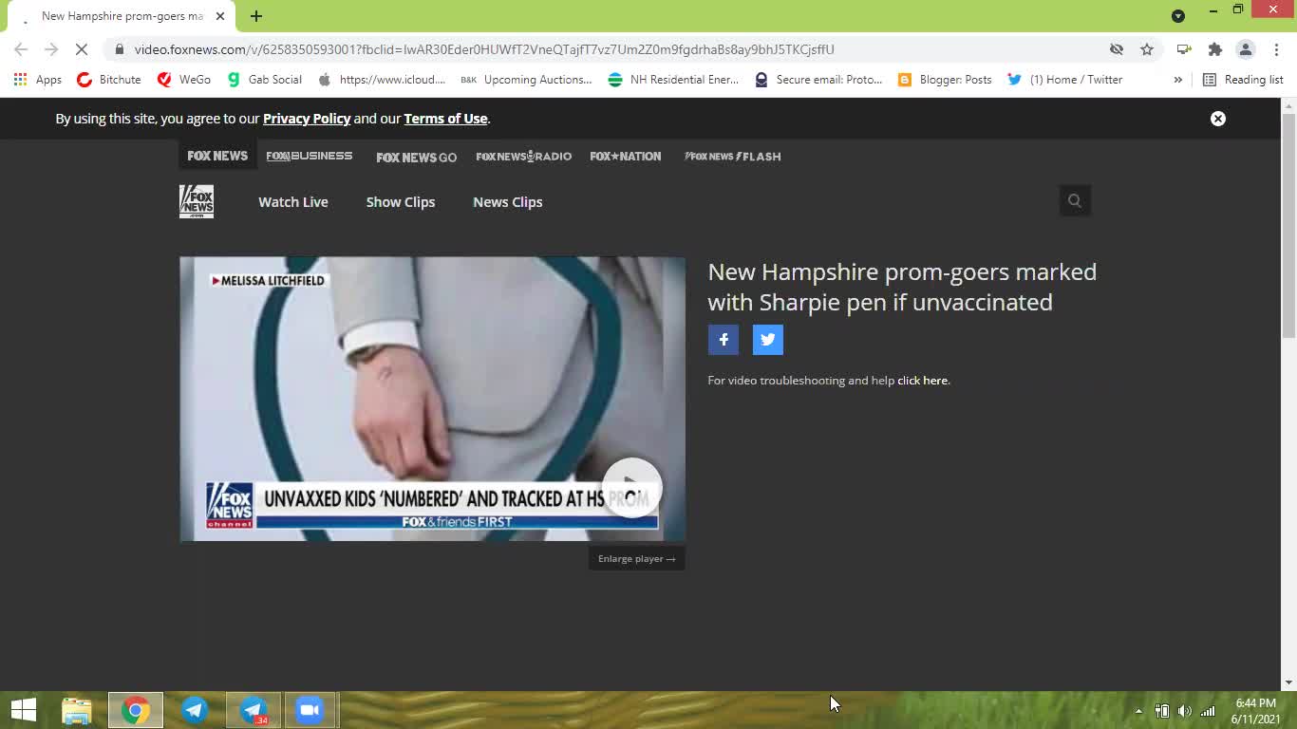Show hidden system tray icons

click(x=1138, y=711)
